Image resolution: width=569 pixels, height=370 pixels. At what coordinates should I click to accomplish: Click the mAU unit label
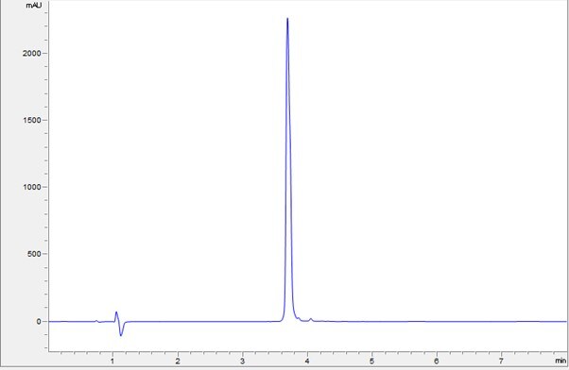(34, 6)
